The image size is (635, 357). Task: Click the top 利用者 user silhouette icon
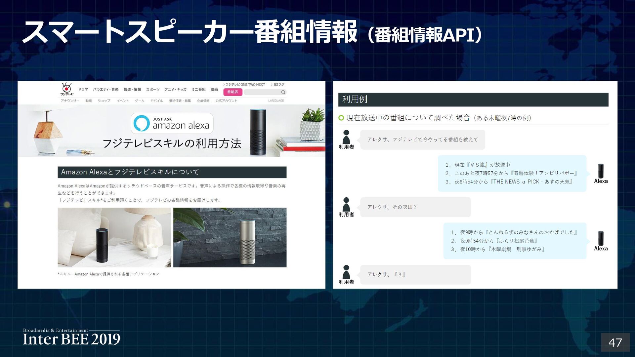pos(346,137)
